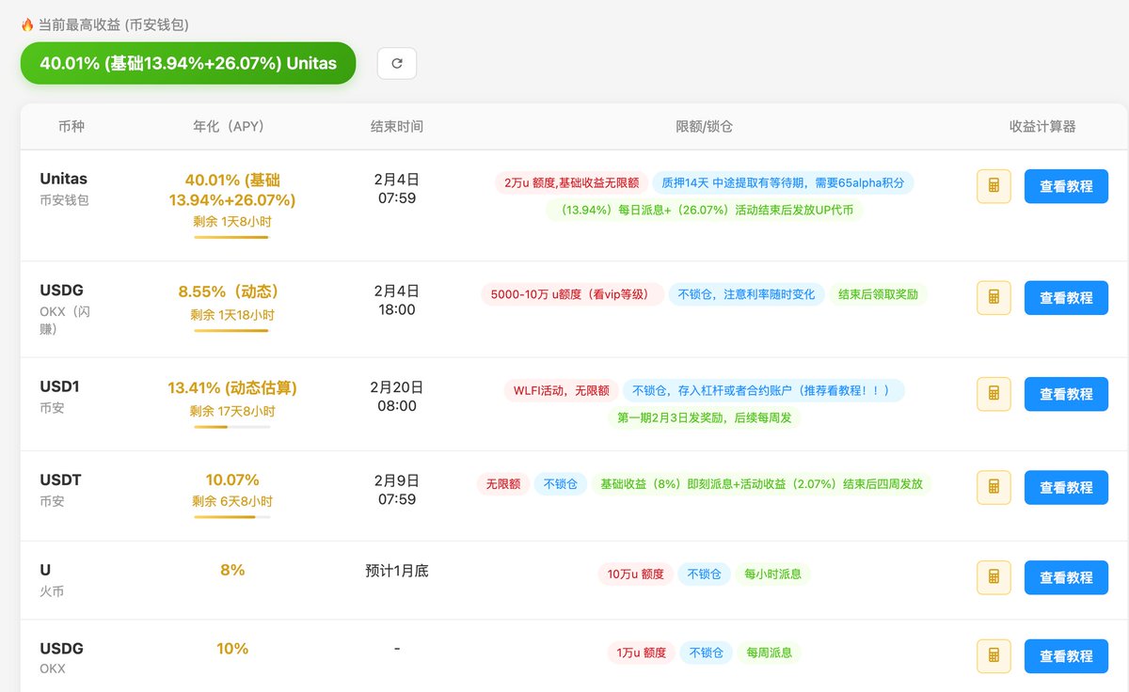Click the 8% APY value for U

pyautogui.click(x=231, y=570)
